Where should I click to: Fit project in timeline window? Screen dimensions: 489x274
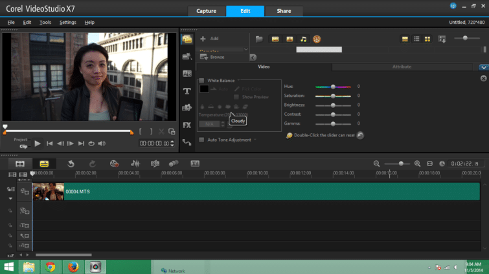[429, 163]
